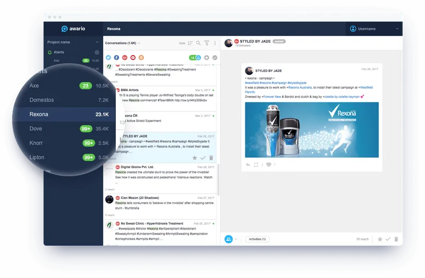Open sort order icon next to Date

pyautogui.click(x=190, y=43)
